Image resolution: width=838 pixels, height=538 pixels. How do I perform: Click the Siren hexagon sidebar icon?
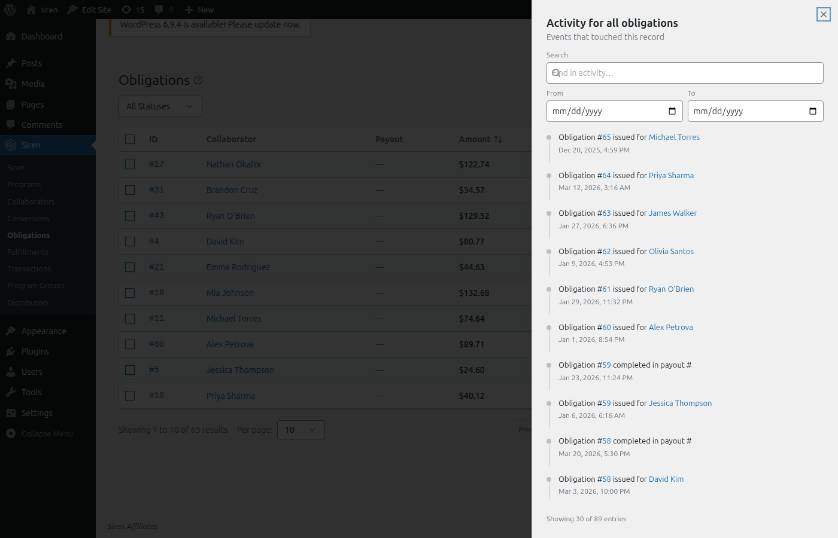click(12, 145)
